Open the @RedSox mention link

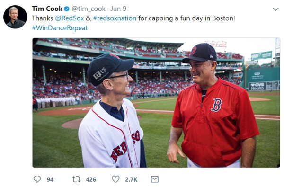[x=70, y=18]
